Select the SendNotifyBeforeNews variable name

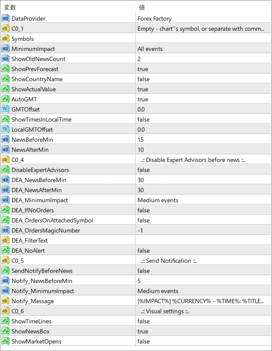tap(42, 271)
